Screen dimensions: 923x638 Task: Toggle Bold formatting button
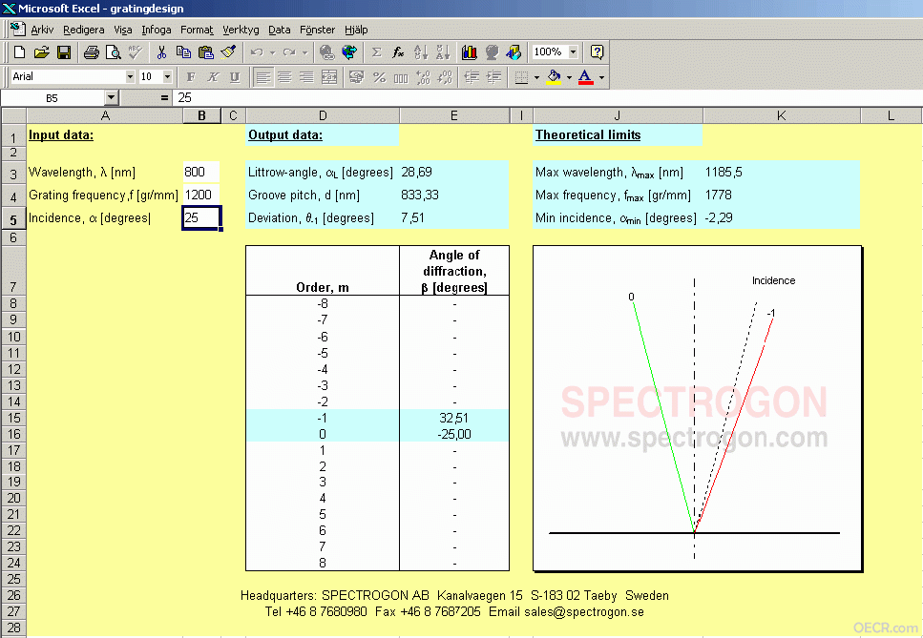tap(190, 77)
